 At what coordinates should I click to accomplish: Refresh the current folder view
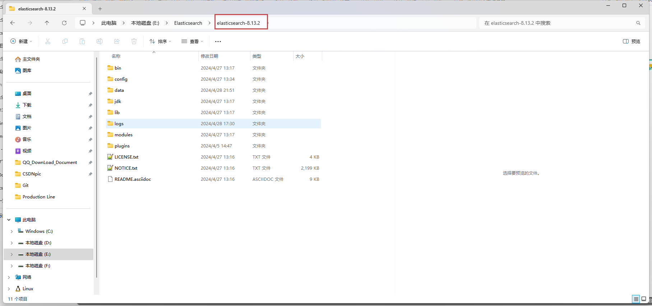point(64,23)
